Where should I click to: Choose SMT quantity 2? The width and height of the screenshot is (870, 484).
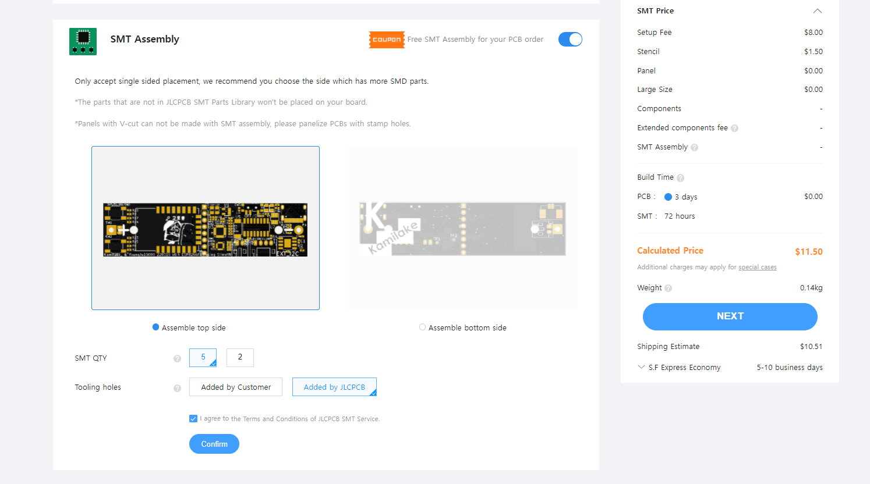pyautogui.click(x=240, y=357)
